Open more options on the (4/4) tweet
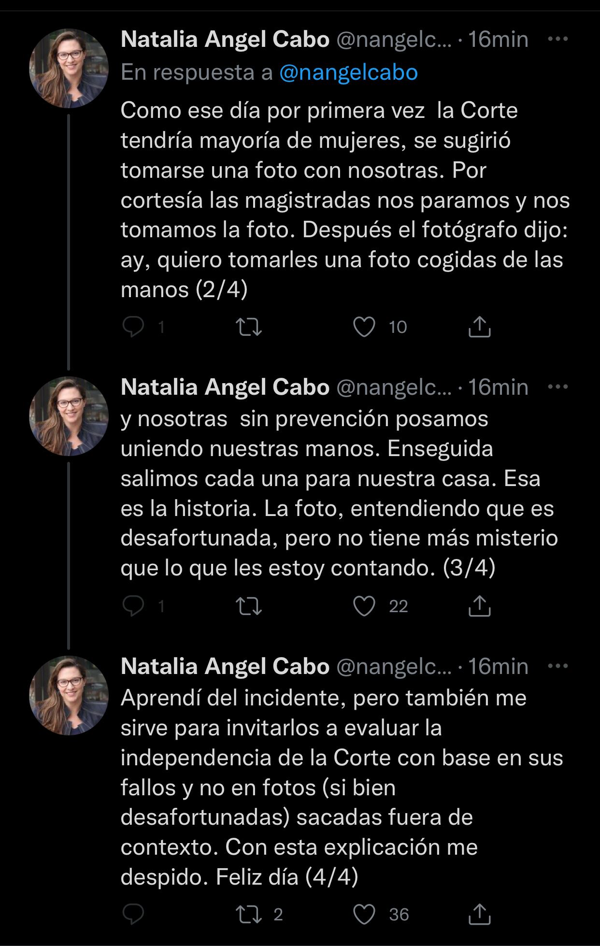600x946 pixels. tap(558, 666)
